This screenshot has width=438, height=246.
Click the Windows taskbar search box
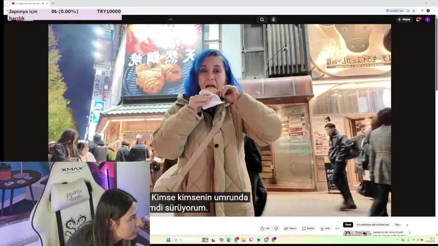[191, 240]
